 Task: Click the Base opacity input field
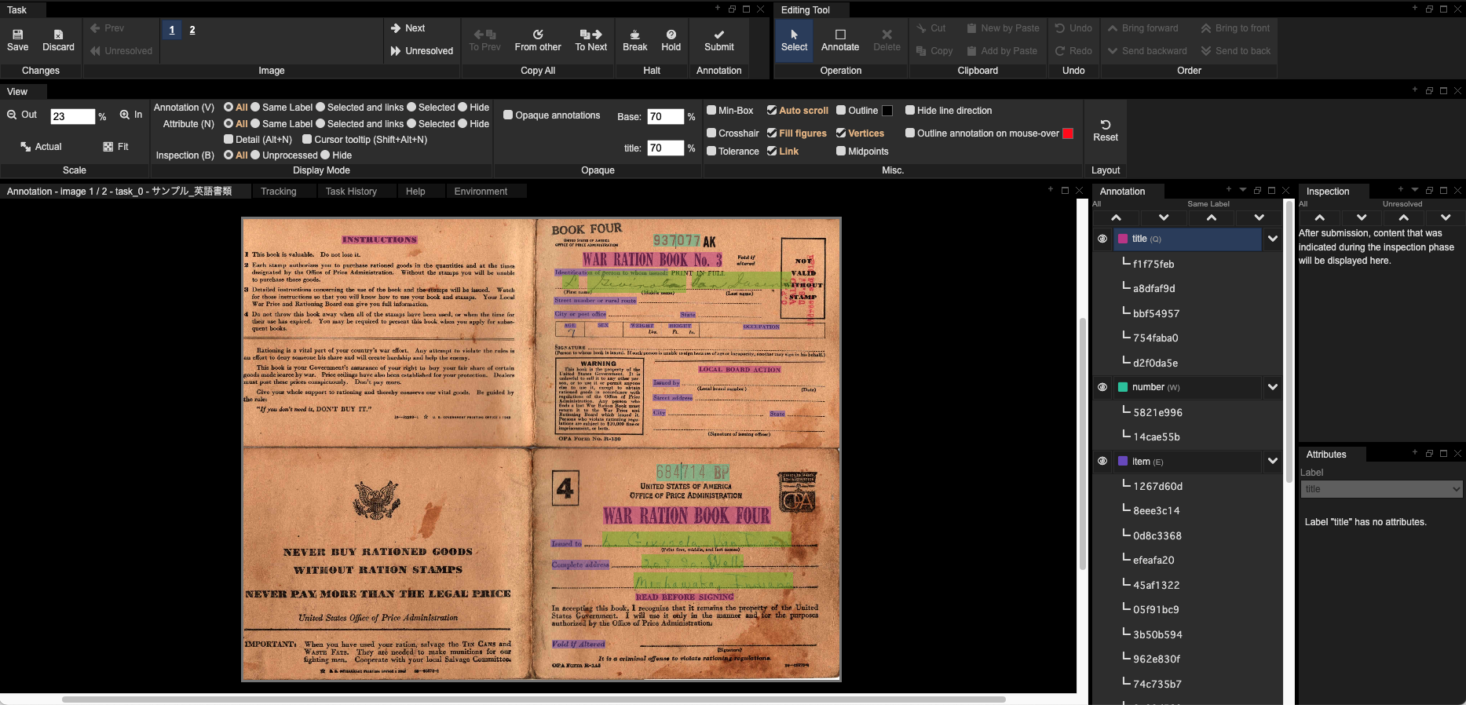pyautogui.click(x=665, y=116)
